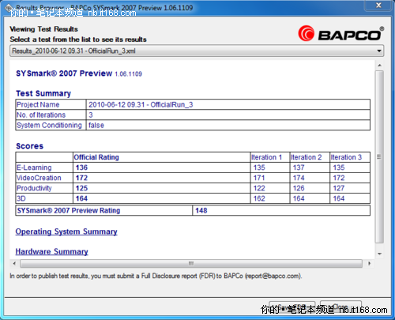Click the Project Name value cell
The height and width of the screenshot is (320, 395).
click(x=228, y=104)
